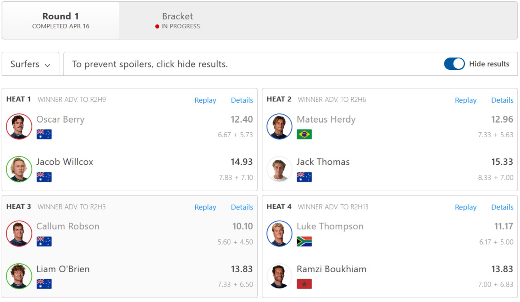The height and width of the screenshot is (302, 520).
Task: Click Ramzi Boukhiam's Morocco flag icon
Action: (x=304, y=284)
